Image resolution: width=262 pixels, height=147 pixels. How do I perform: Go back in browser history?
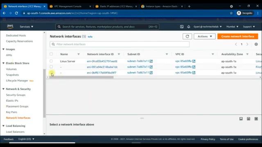(4, 13)
